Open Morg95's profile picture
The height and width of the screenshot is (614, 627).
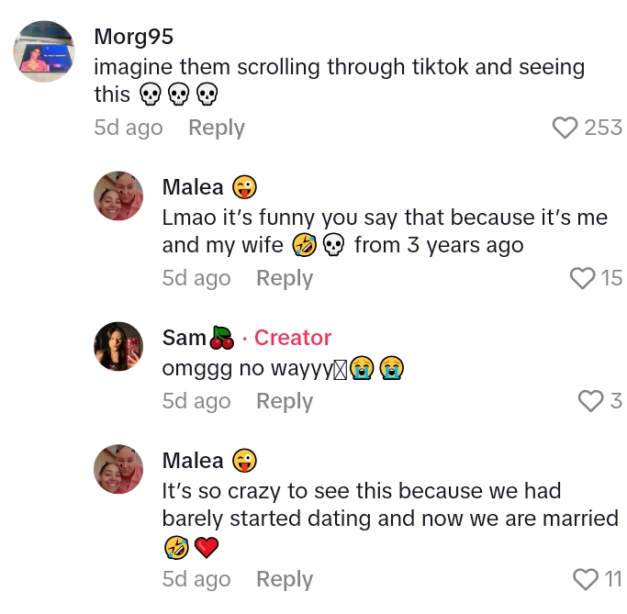pyautogui.click(x=44, y=51)
